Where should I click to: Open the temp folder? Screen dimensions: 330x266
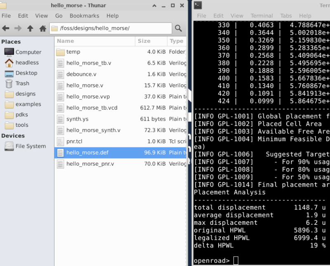[x=73, y=52]
